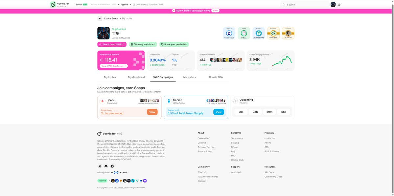Open Cookie Snaps breadcrumb link
Viewport: 394px width, 196px height.
pos(111,18)
